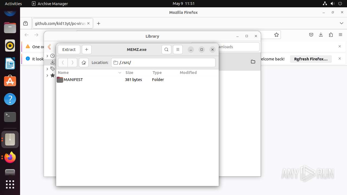The image size is (347, 195).
Task: Switch to Firefox dock icon
Action: point(10,157)
